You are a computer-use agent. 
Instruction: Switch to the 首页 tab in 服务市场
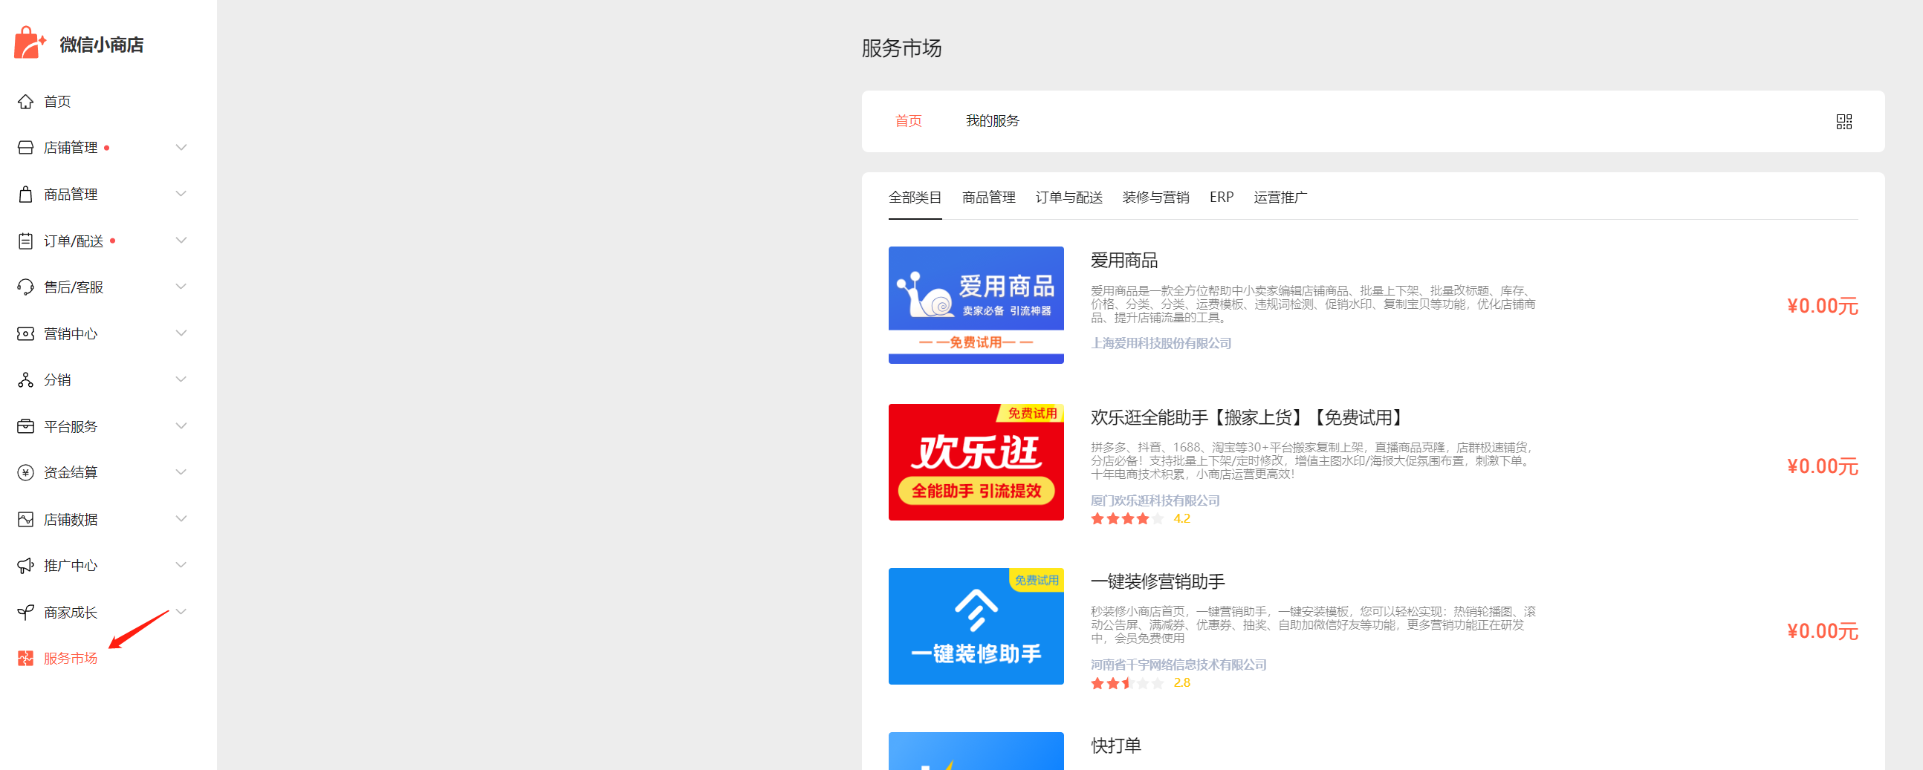[x=908, y=121]
